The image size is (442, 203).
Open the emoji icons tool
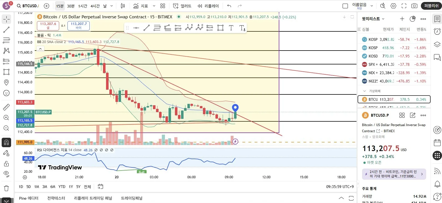(x=6, y=93)
